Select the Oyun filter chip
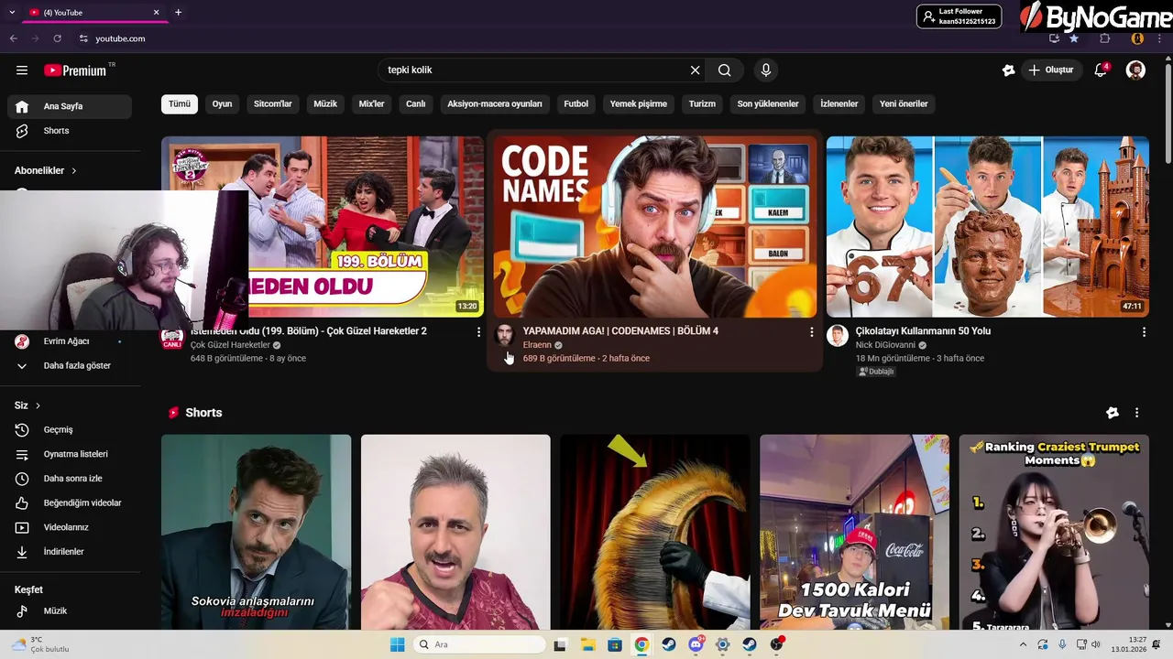Screen dimensions: 1173x659 tap(223, 103)
